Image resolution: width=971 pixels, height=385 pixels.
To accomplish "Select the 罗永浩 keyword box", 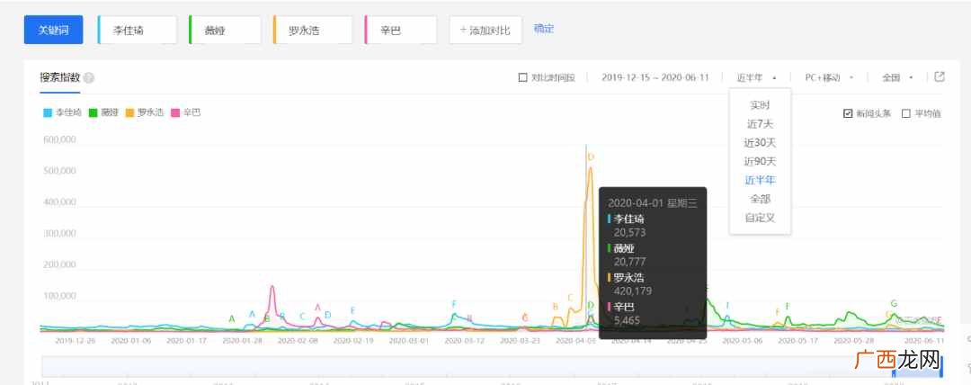I will (313, 30).
